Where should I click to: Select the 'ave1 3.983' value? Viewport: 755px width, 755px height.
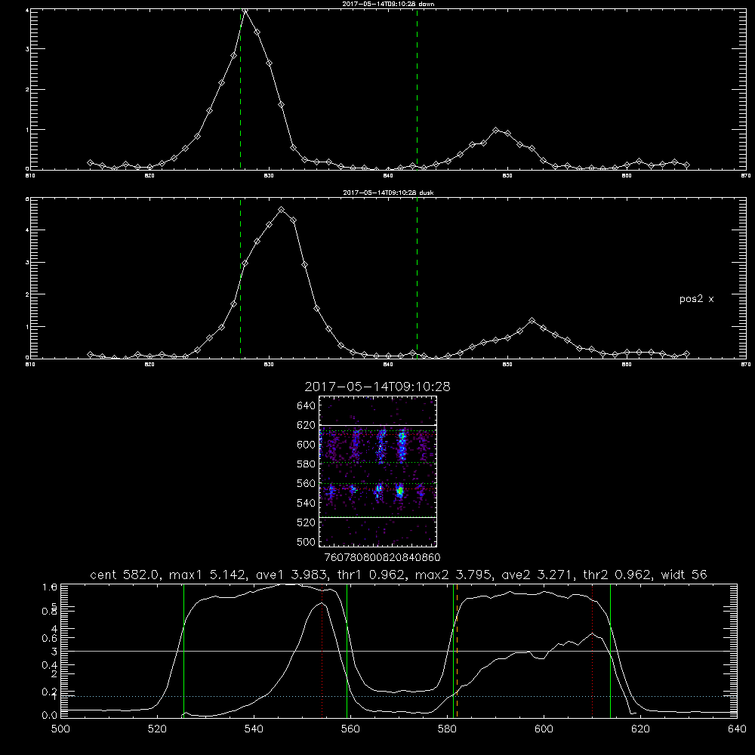click(293, 575)
